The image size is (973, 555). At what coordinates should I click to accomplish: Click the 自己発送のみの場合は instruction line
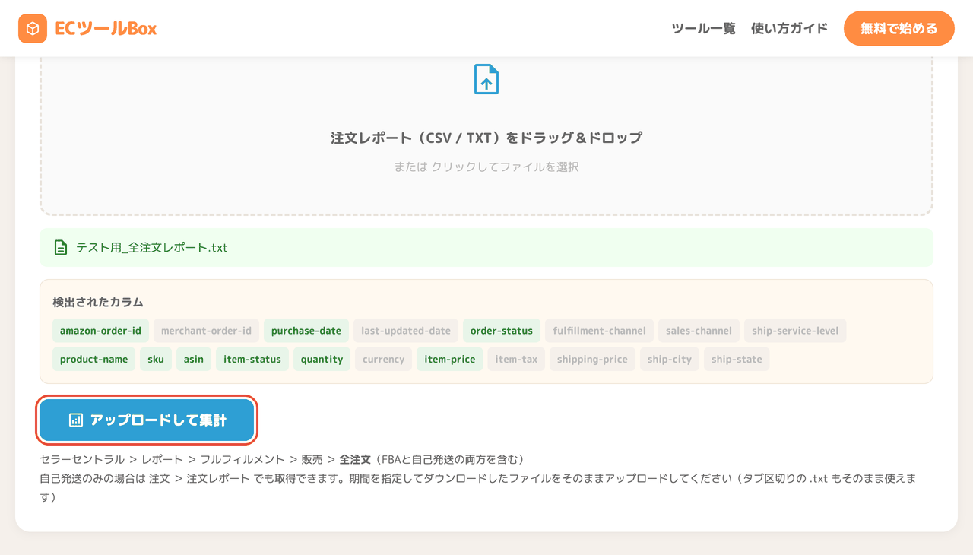click(x=477, y=487)
